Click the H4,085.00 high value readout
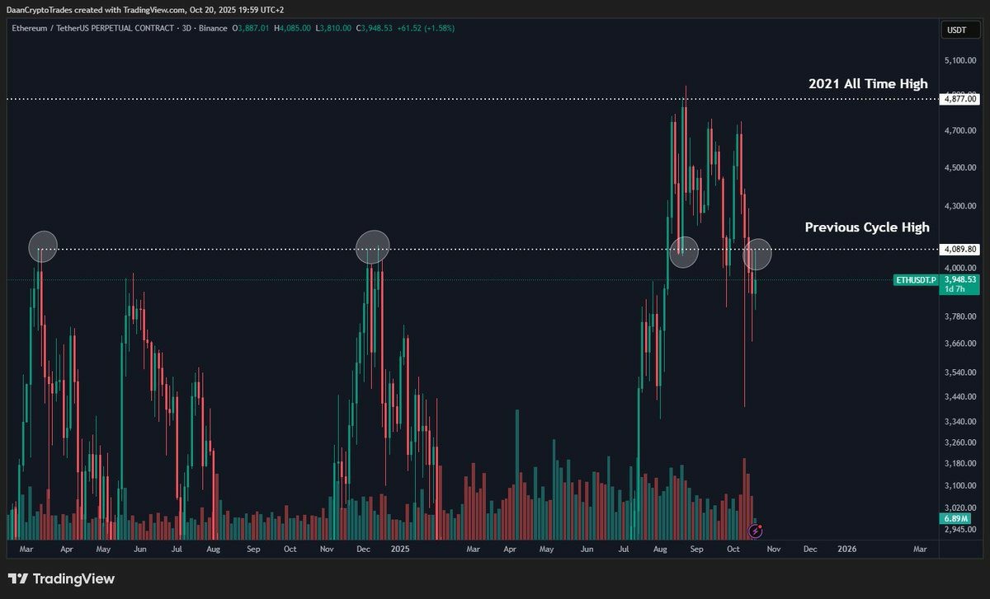This screenshot has width=990, height=599. pos(290,27)
